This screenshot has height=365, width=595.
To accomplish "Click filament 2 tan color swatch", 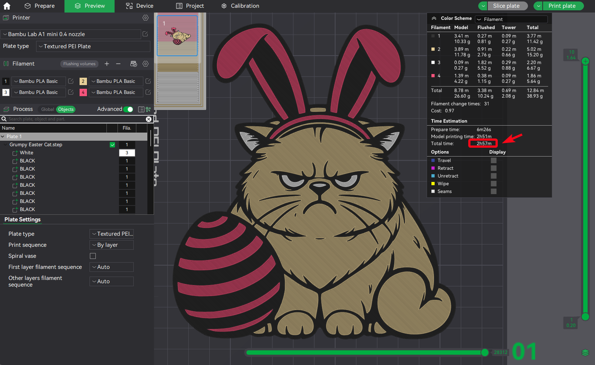I will (83, 81).
